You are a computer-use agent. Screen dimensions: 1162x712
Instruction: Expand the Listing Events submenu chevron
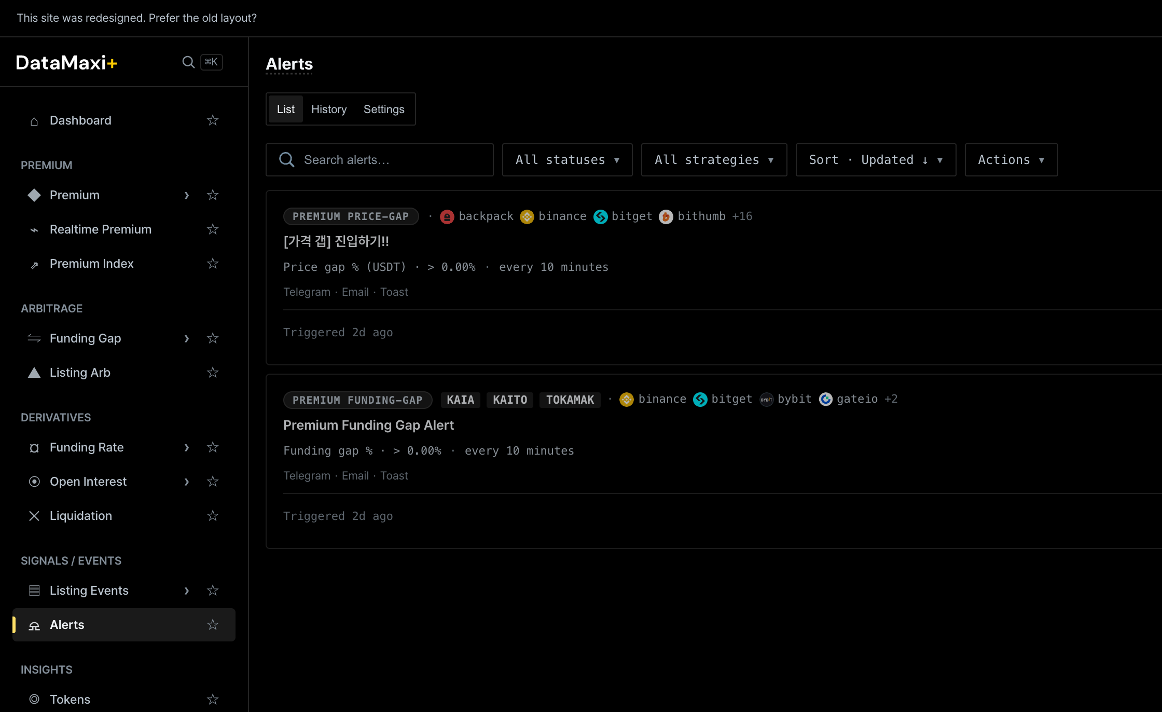(x=187, y=591)
